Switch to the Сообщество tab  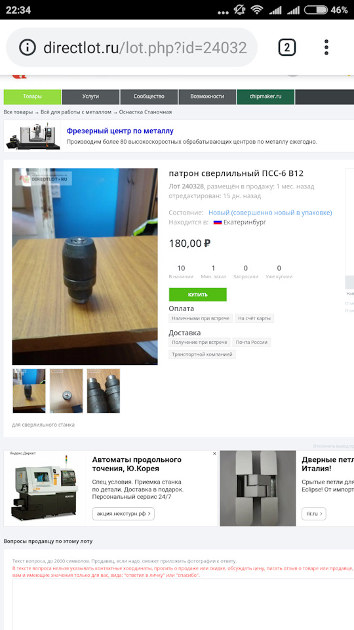pos(149,97)
